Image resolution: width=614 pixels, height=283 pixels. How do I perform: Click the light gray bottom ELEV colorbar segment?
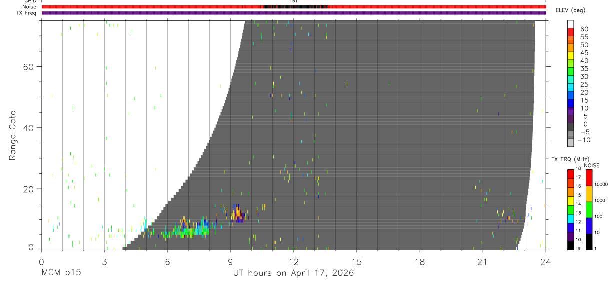(571, 143)
